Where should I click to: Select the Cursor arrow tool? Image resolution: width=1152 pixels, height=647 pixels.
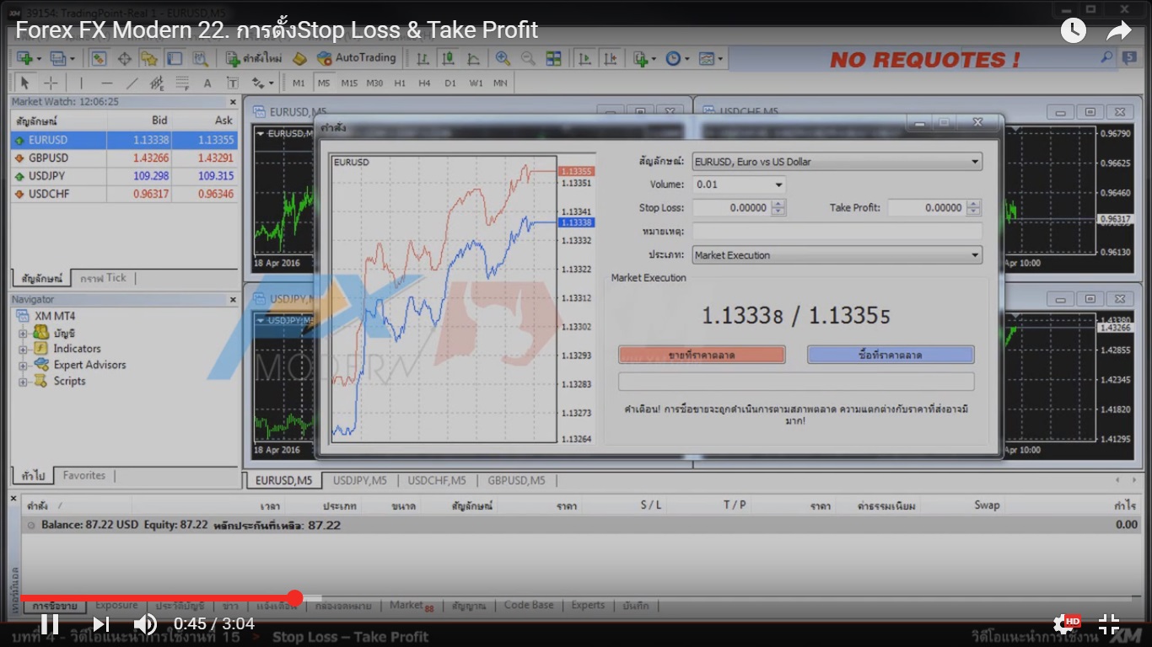pos(24,83)
